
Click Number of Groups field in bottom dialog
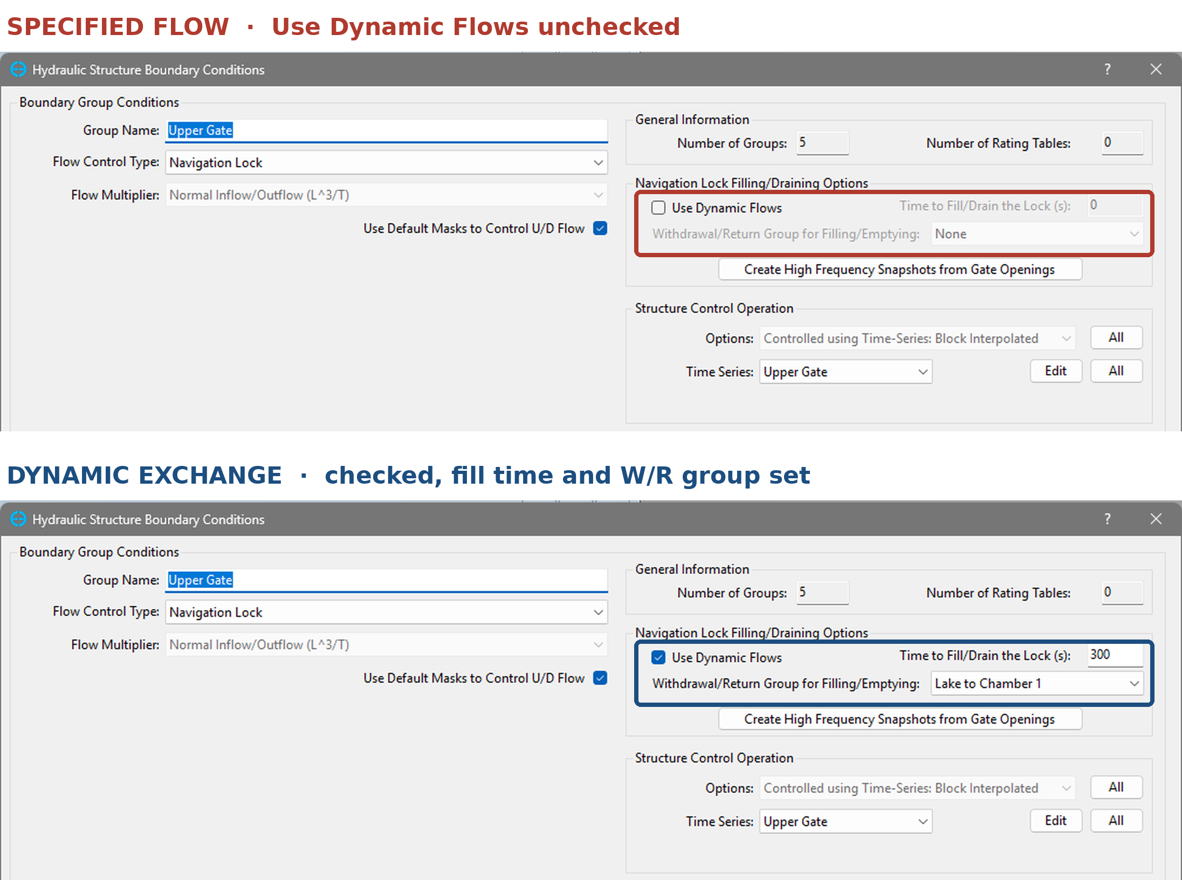822,593
